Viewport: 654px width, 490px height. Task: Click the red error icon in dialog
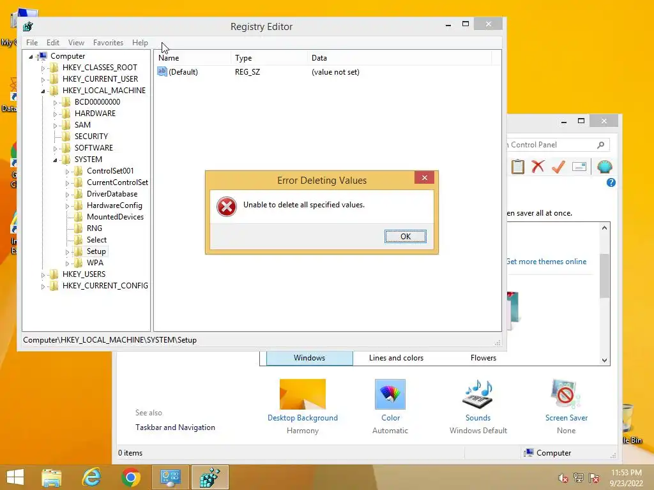coord(227,206)
